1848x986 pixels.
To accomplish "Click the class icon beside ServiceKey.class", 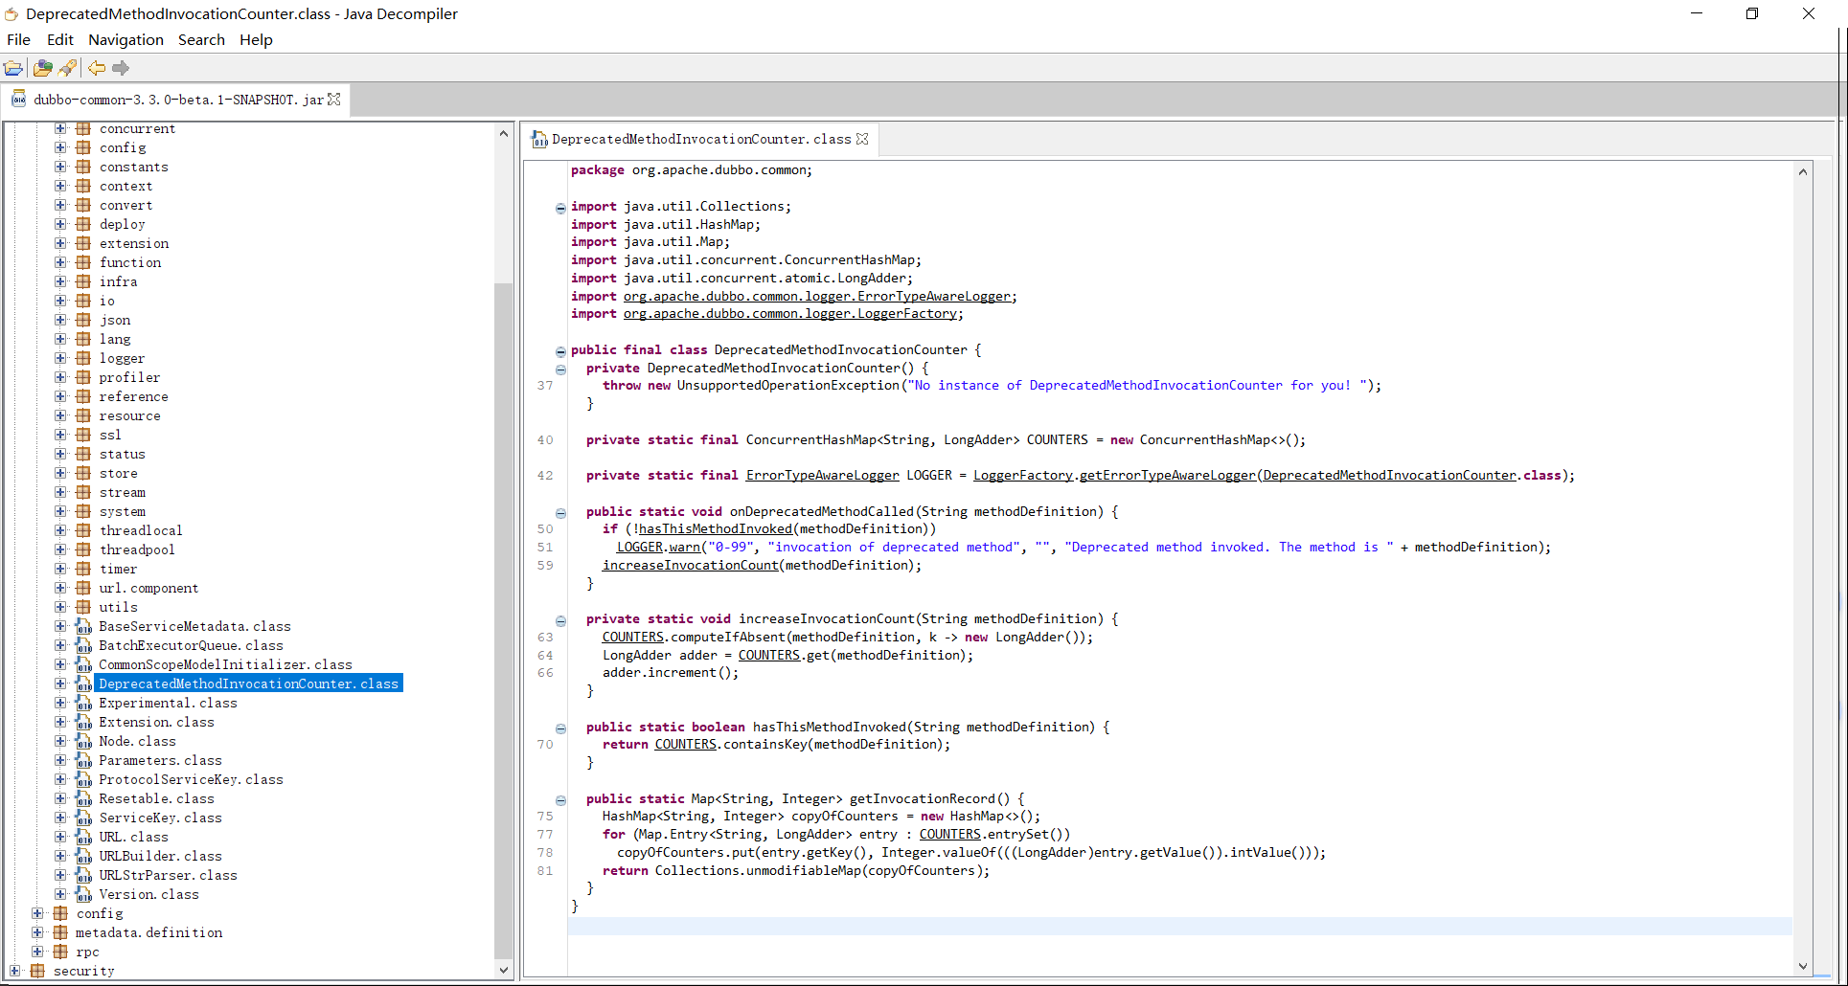I will click(x=83, y=818).
